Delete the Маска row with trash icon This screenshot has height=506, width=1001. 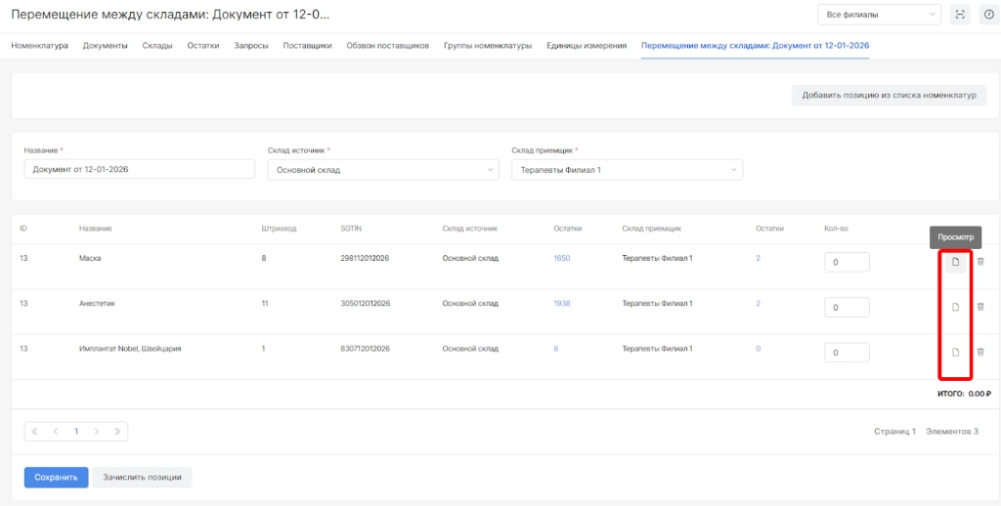click(980, 261)
